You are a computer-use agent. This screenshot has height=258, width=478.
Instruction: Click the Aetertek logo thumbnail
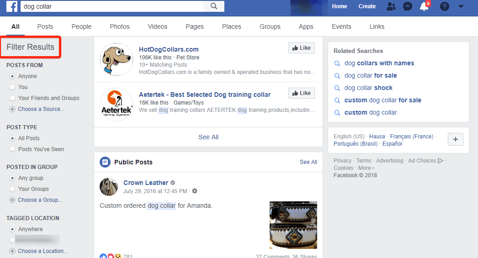[117, 105]
